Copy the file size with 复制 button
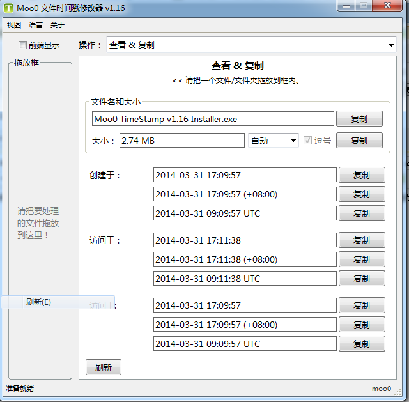Image resolution: width=409 pixels, height=402 pixels. [359, 141]
